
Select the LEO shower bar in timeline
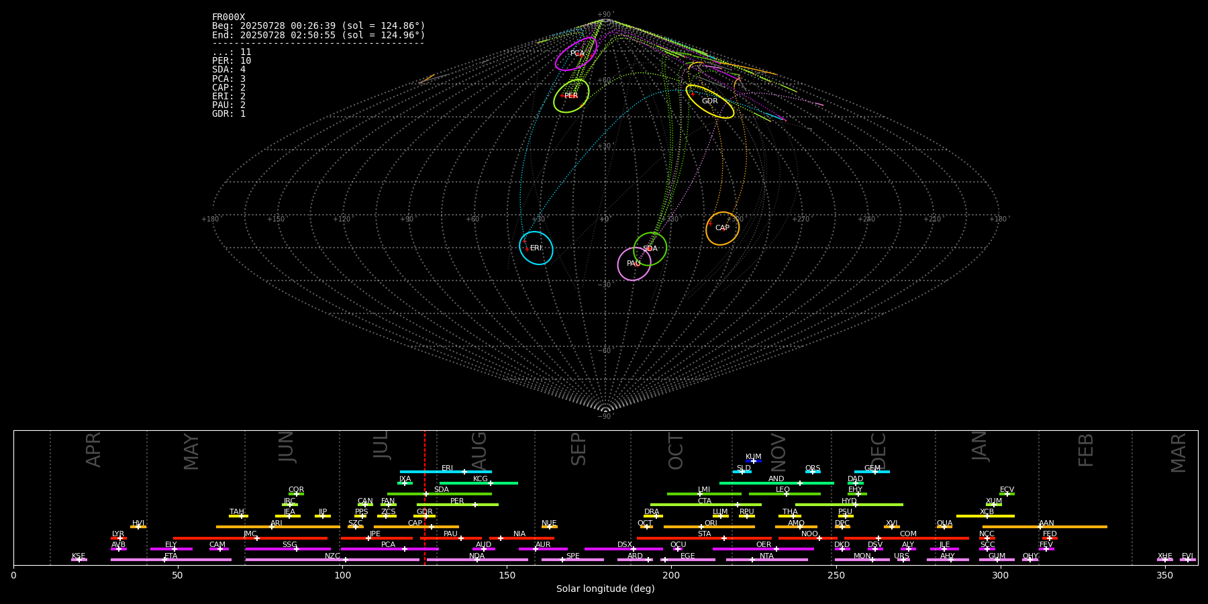pyautogui.click(x=785, y=494)
